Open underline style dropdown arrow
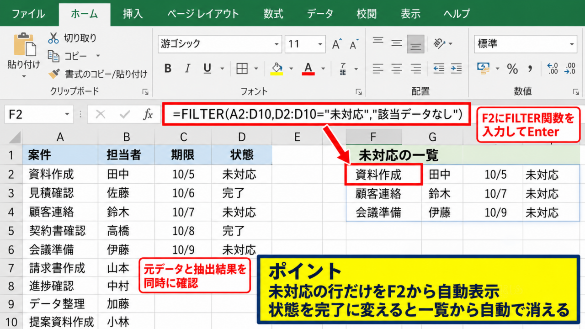Screen dimensions: 585x329 [222, 69]
